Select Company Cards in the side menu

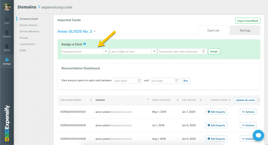29,19
